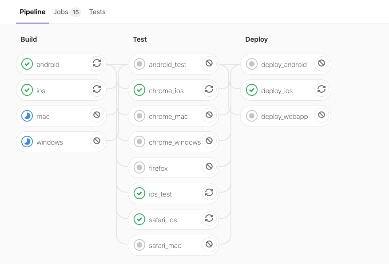
Task: Retry the android build job
Action: click(97, 63)
